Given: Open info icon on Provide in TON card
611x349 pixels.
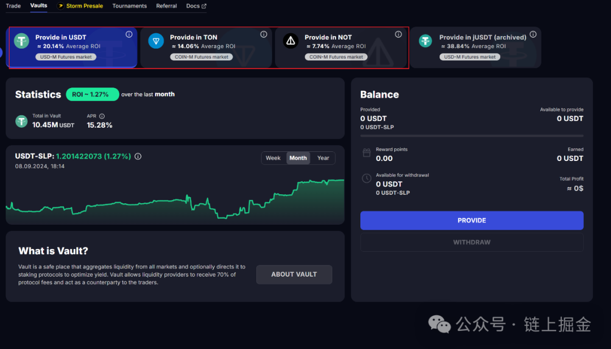Looking at the screenshot, I should coord(264,34).
